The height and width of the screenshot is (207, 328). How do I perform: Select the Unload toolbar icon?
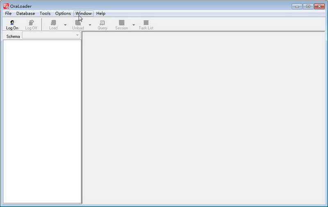78,22
